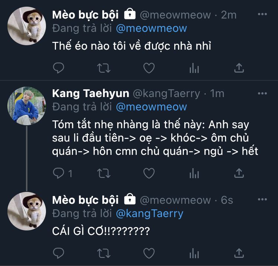Viewport: 278px width, 266px height.
Task: Like Kang Taehyun's tweet
Action: pos(149,173)
